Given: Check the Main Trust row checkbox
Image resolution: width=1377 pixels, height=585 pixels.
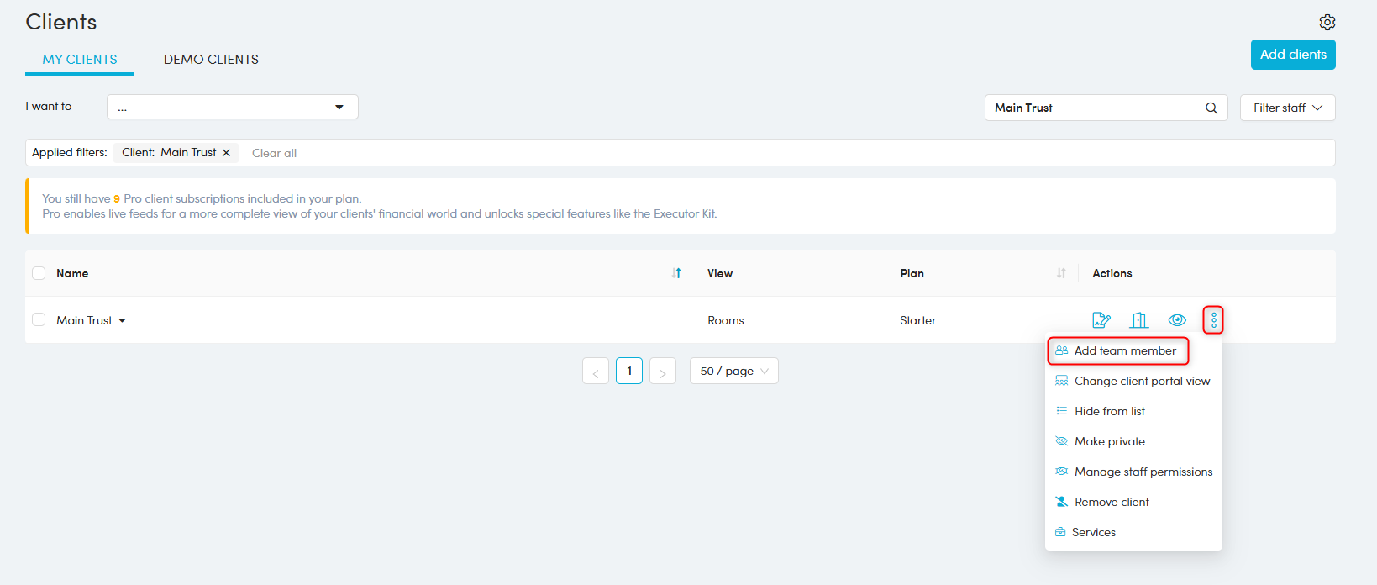Looking at the screenshot, I should click(39, 320).
